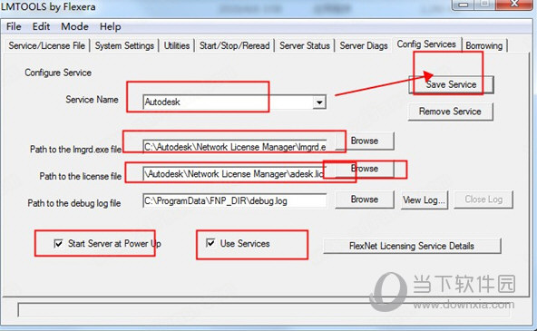Click the license file path field
The image size is (537, 331).
click(x=235, y=174)
